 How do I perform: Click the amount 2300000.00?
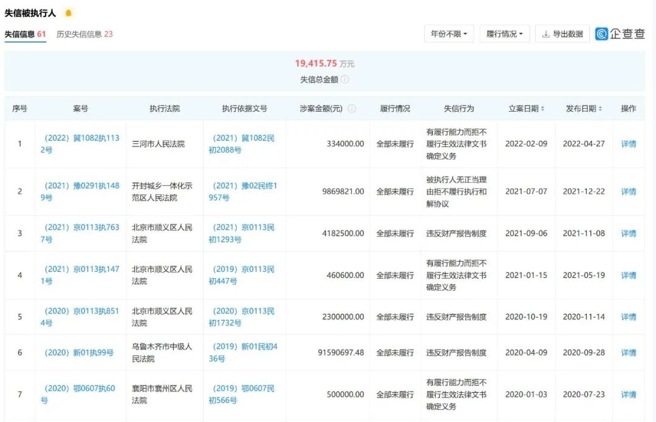343,317
